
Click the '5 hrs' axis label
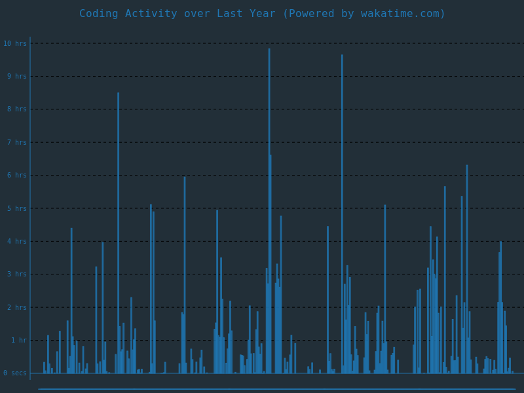(x=17, y=208)
